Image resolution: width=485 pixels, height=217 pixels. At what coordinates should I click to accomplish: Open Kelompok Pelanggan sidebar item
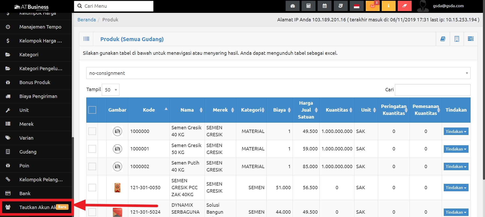(x=36, y=179)
